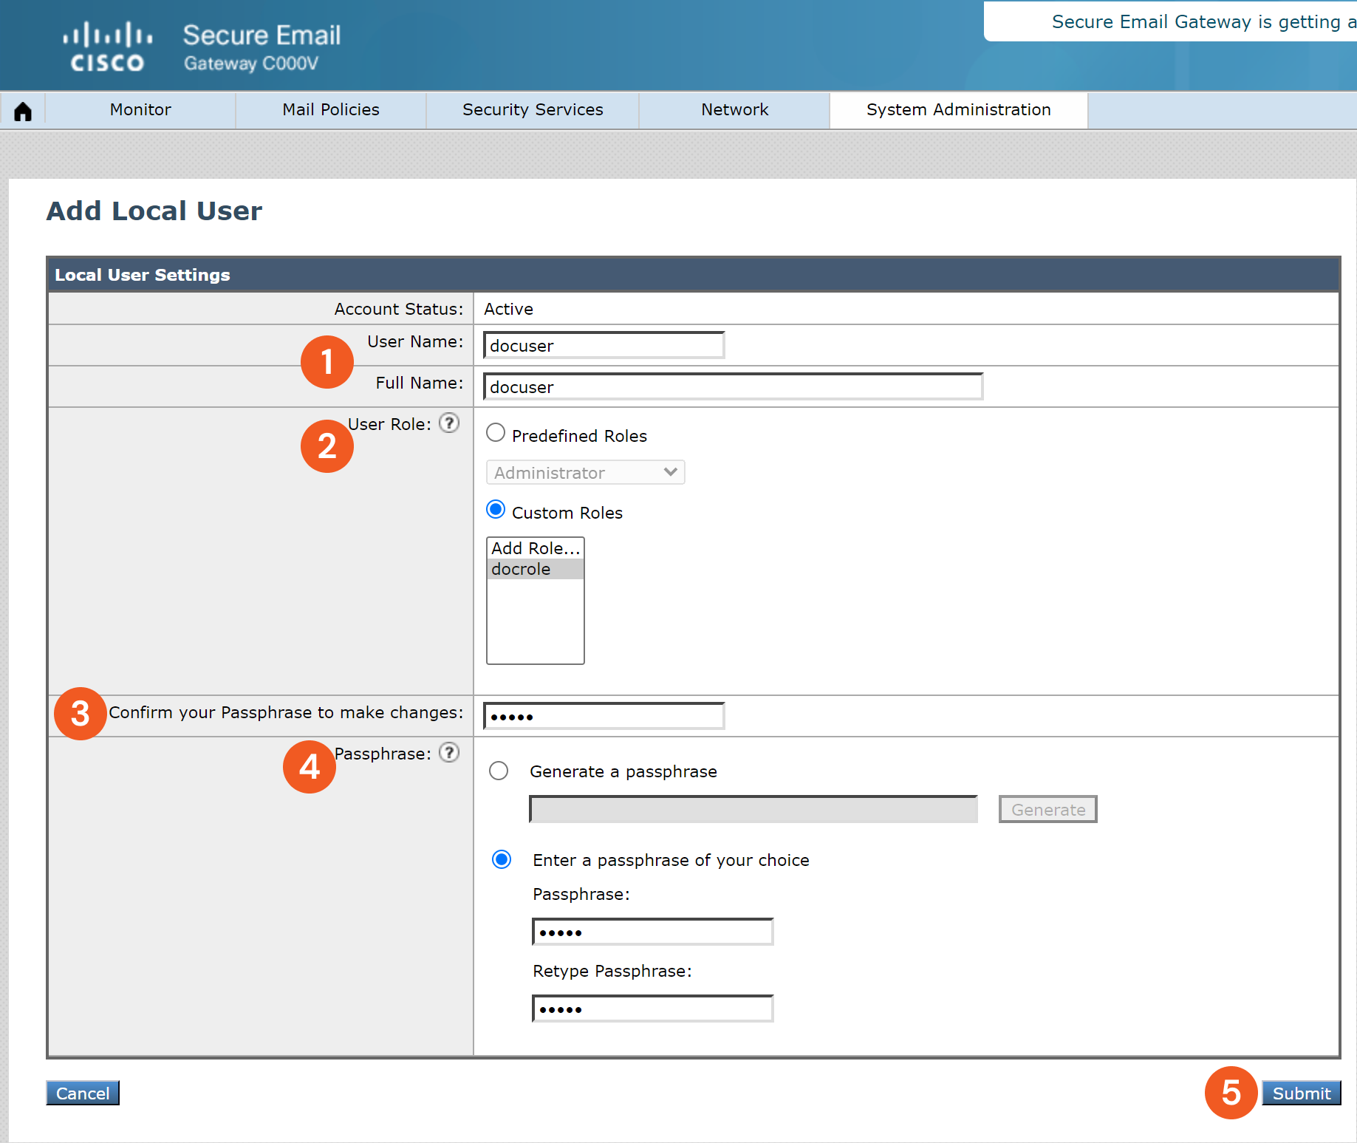Open the Mail Policies menu
This screenshot has height=1143, width=1357.
[x=330, y=110]
